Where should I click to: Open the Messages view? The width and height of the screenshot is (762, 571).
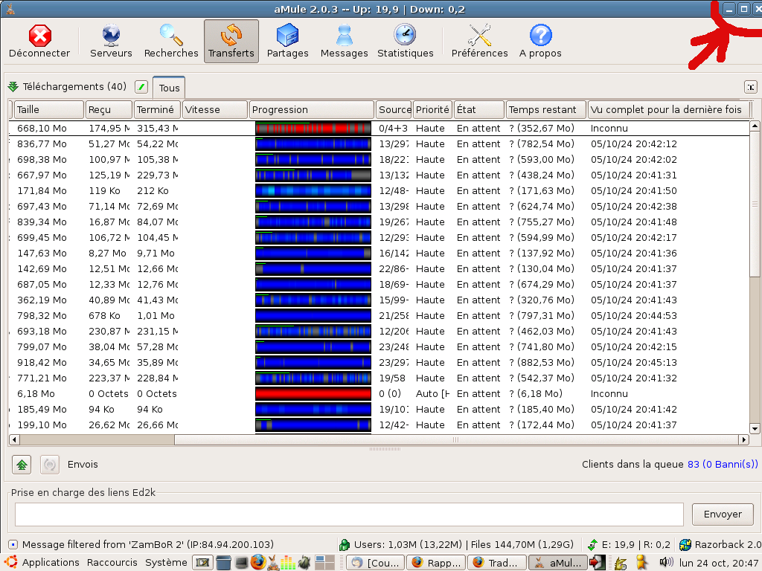344,41
